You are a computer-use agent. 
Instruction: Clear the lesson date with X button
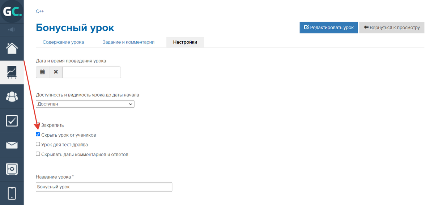[x=56, y=72]
